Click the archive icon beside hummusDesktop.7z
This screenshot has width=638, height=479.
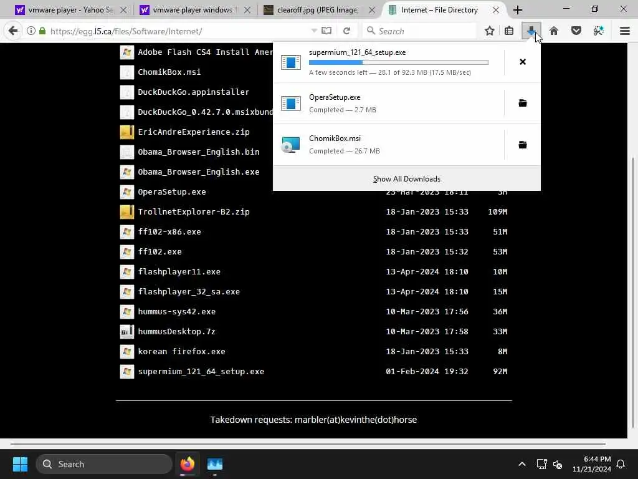(x=127, y=332)
